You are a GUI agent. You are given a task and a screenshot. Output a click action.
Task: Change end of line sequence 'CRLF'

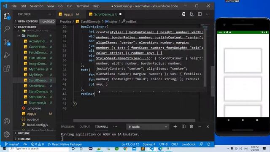(x=175, y=144)
